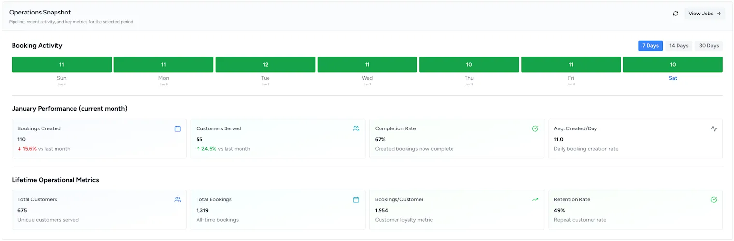Click the Customers Served value 55
Screen dimensions: 734x241
click(x=199, y=139)
